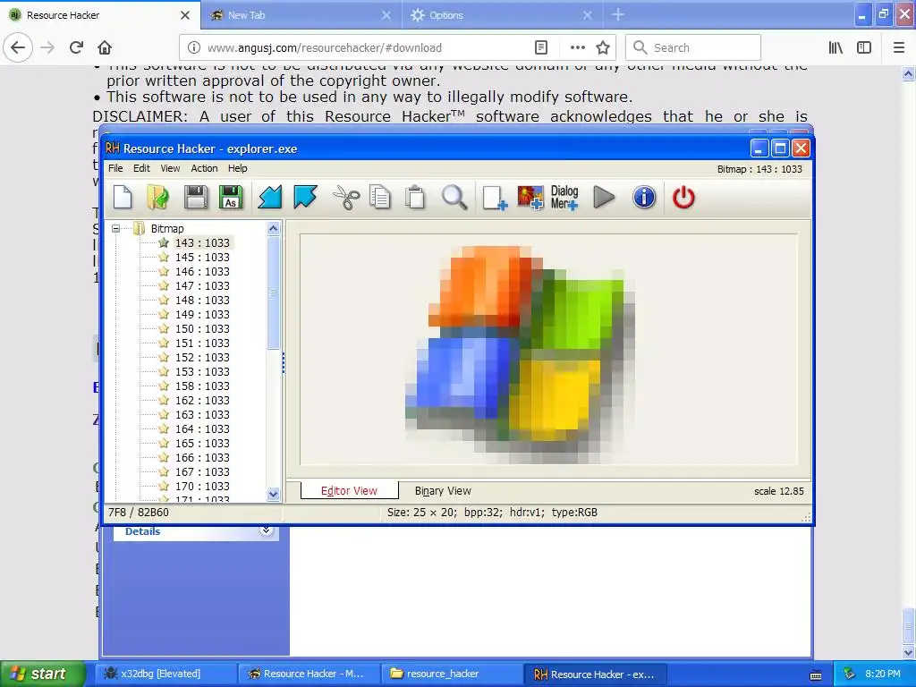Click the Save As floppy icon
The image size is (916, 687).
click(231, 198)
